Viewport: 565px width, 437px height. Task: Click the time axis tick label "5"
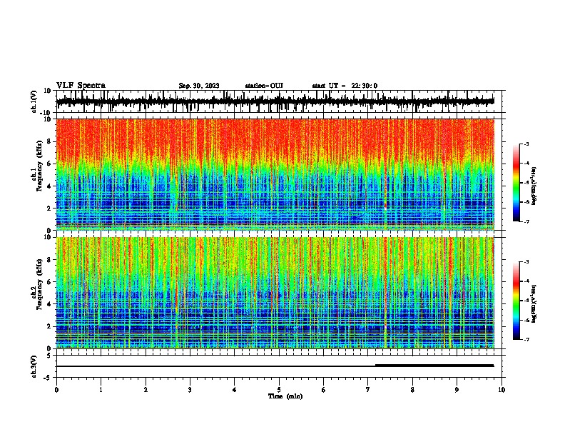pyautogui.click(x=279, y=390)
